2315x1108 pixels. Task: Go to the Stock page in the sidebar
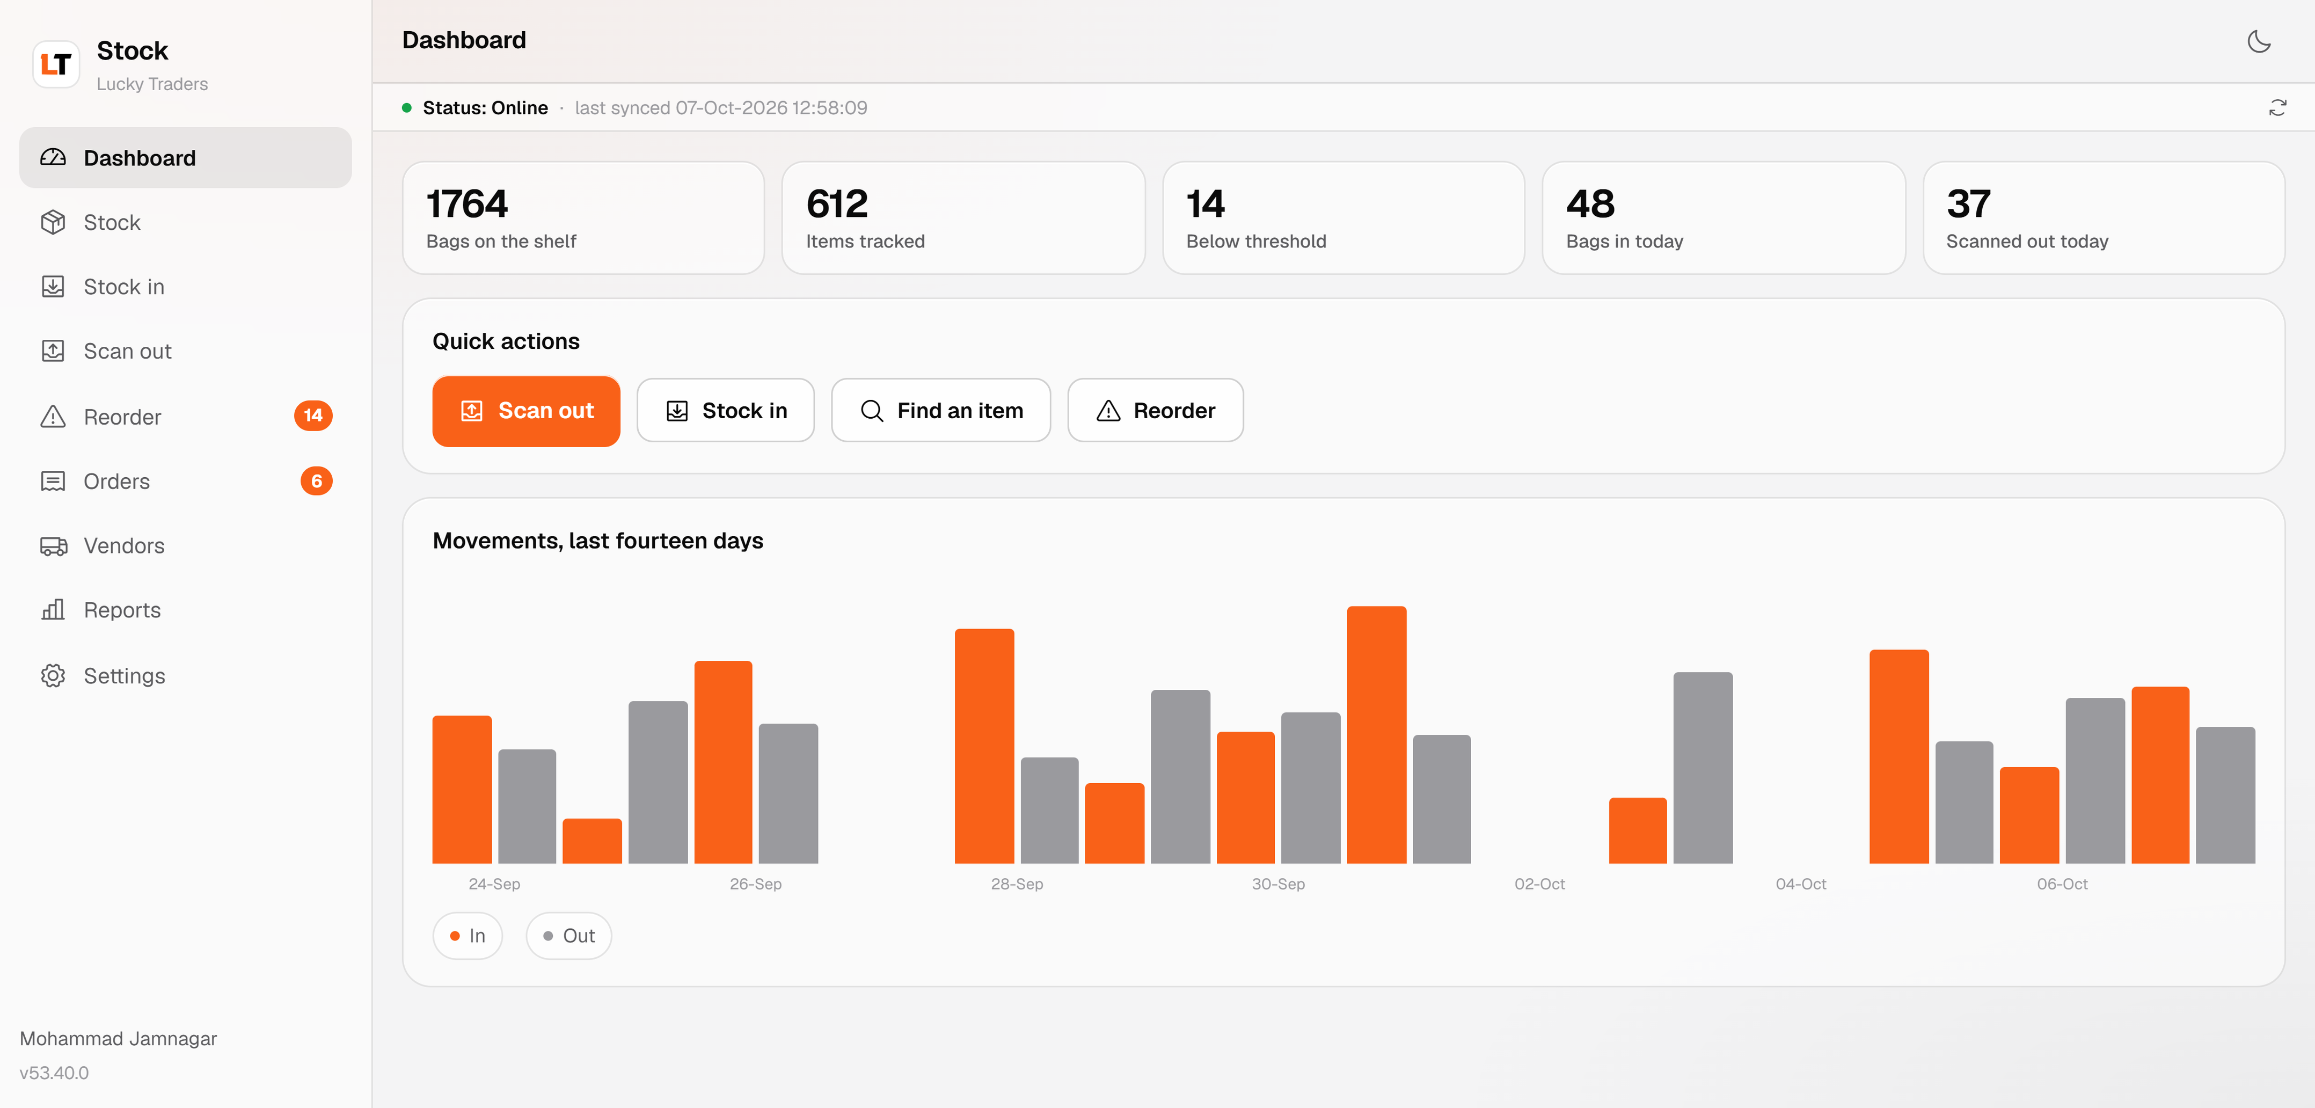[x=185, y=222]
